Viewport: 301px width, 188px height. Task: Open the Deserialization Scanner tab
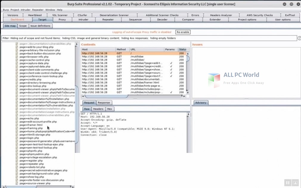click(x=114, y=15)
